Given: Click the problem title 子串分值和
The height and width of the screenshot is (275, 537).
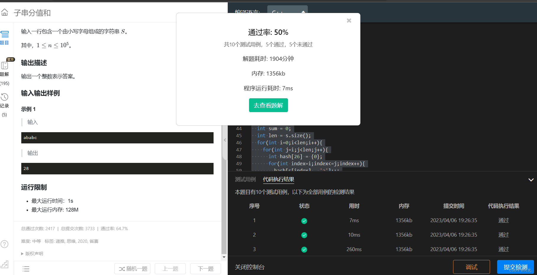Looking at the screenshot, I should 32,13.
